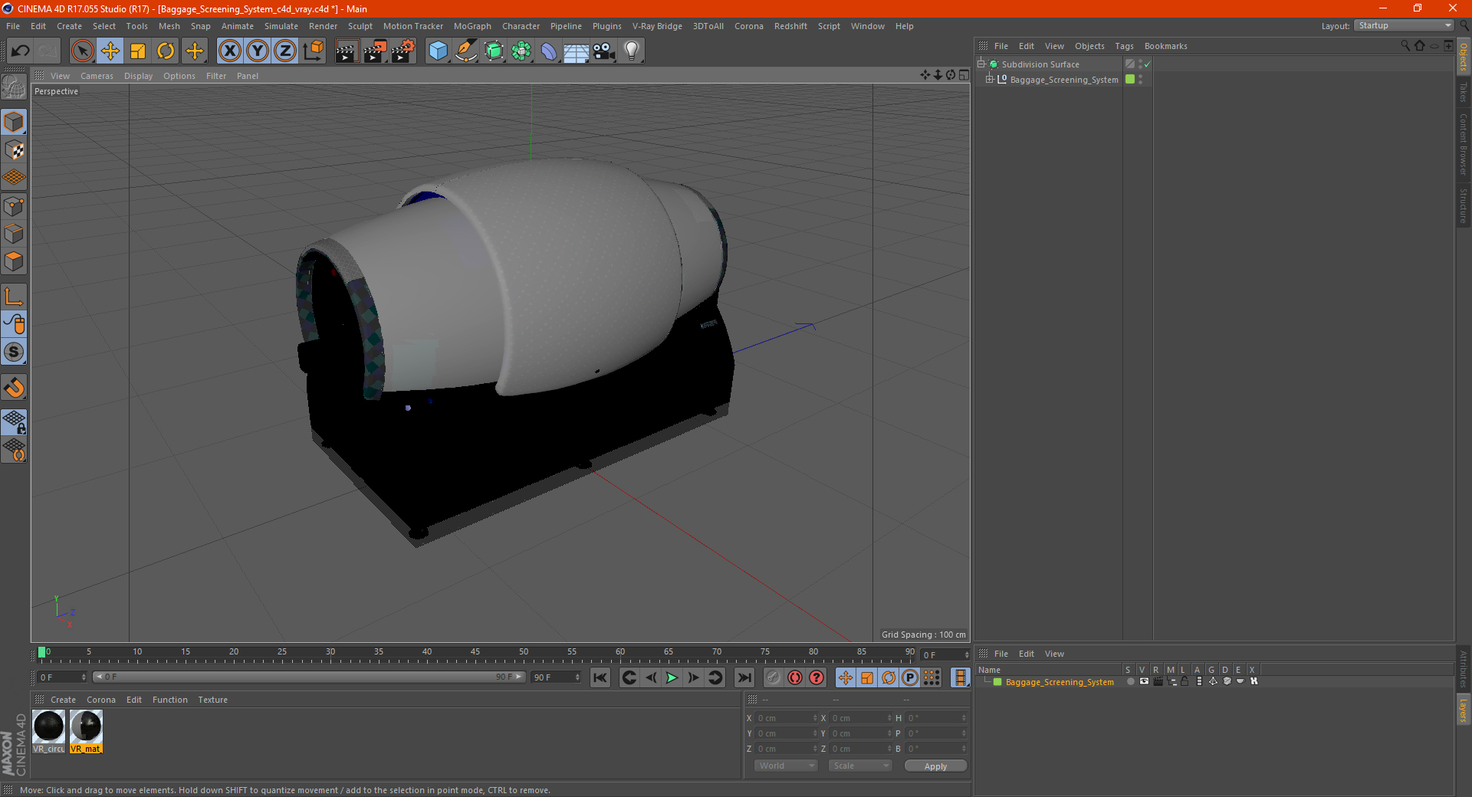Toggle X axis lock
This screenshot has height=797, width=1472.
pyautogui.click(x=229, y=51)
